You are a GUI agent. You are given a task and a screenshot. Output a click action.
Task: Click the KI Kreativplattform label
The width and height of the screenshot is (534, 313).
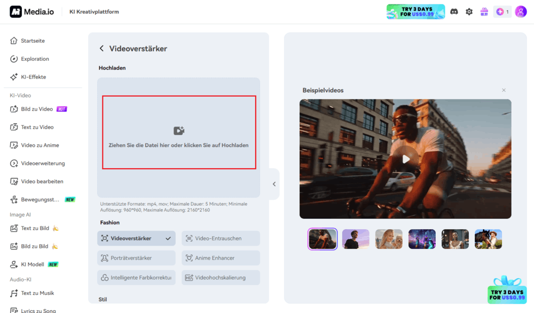pyautogui.click(x=94, y=12)
